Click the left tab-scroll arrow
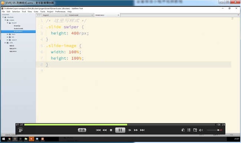Image resolution: width=241 pixels, height=143 pixels. point(38,15)
